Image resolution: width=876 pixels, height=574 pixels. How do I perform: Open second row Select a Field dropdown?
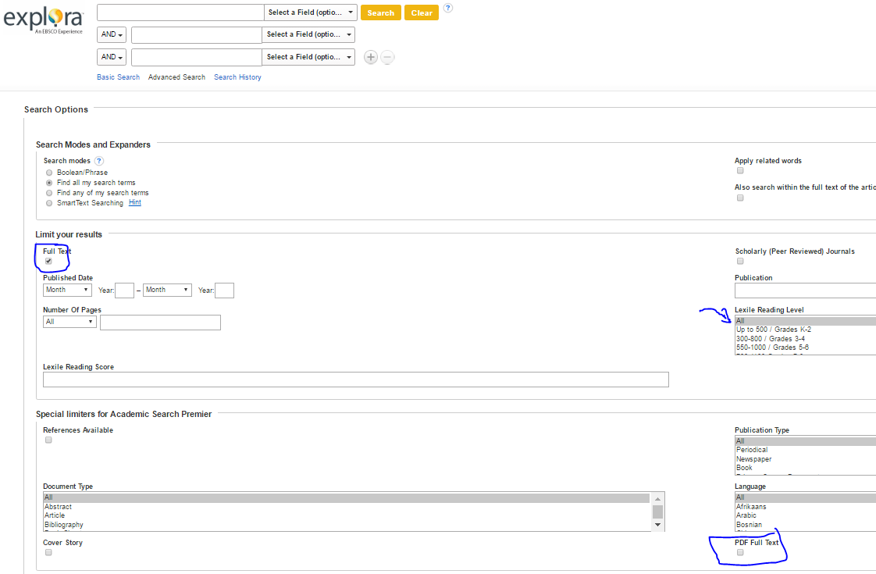pyautogui.click(x=308, y=34)
